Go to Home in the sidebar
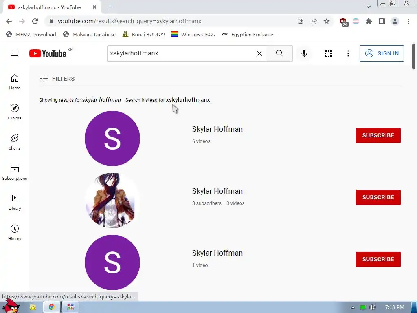This screenshot has height=313, width=417. click(x=15, y=82)
